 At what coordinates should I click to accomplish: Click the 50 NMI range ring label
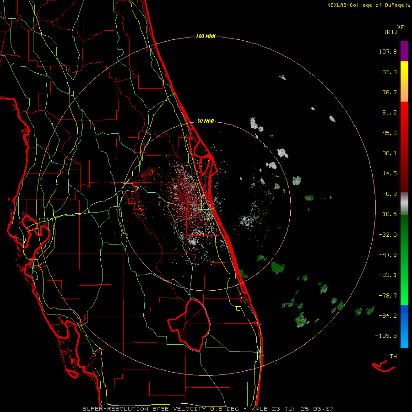point(206,121)
